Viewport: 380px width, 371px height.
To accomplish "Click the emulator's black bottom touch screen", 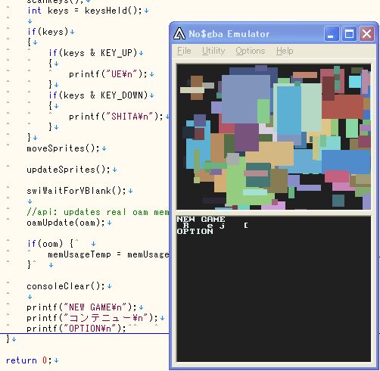I will pos(274,288).
